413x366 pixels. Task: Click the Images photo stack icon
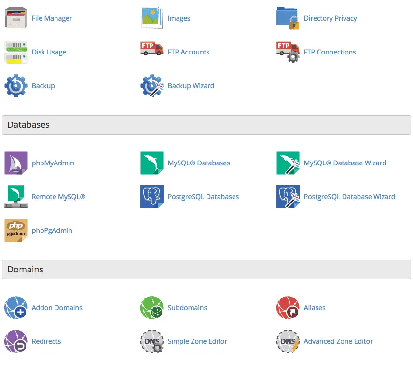coord(151,18)
